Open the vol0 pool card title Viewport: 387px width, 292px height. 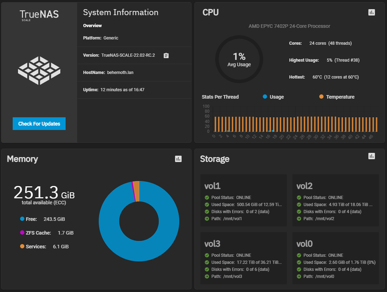coord(304,244)
